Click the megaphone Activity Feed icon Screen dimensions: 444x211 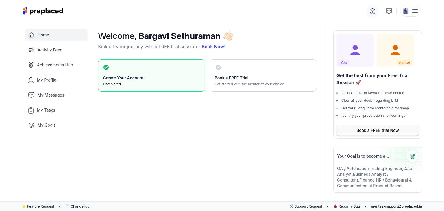(x=31, y=50)
